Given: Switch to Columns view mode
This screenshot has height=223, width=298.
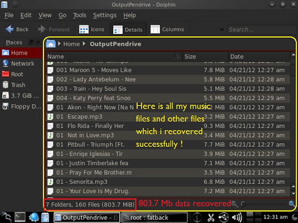Looking at the screenshot, I should pos(167,29).
